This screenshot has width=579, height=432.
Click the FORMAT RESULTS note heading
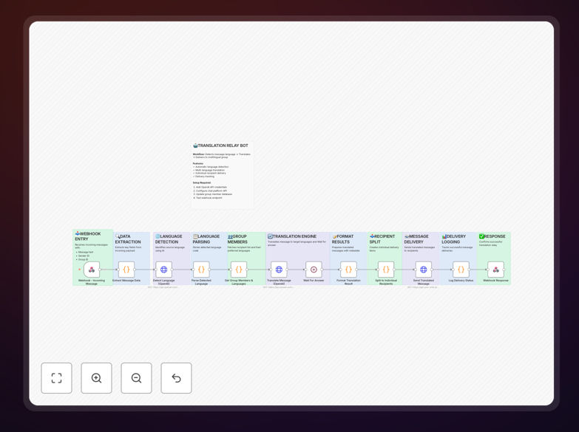(x=342, y=239)
